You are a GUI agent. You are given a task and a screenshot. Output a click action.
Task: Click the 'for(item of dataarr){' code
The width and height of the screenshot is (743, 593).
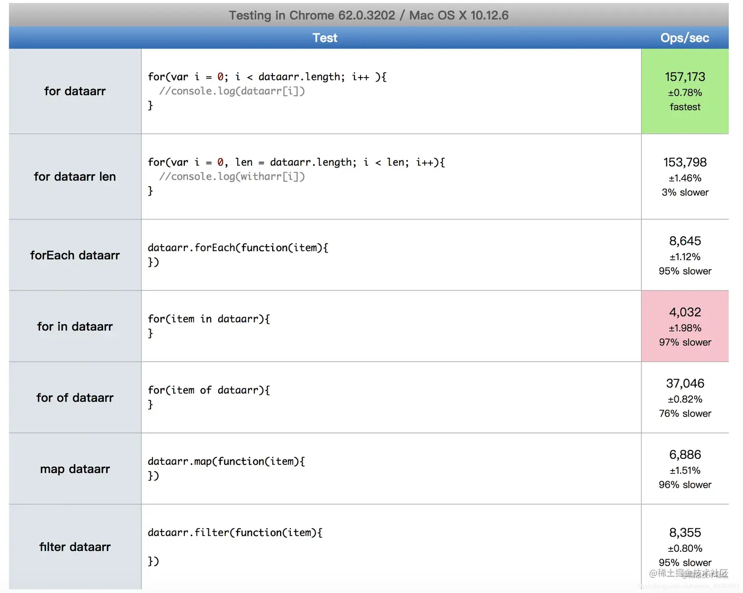[209, 390]
